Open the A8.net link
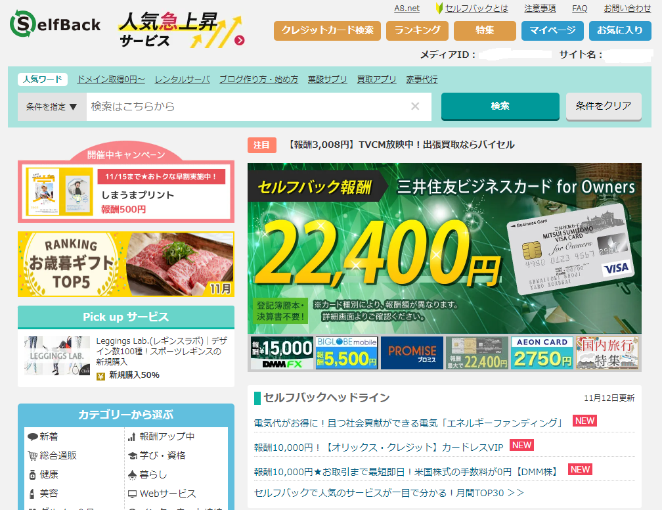The image size is (662, 510). pos(407,8)
